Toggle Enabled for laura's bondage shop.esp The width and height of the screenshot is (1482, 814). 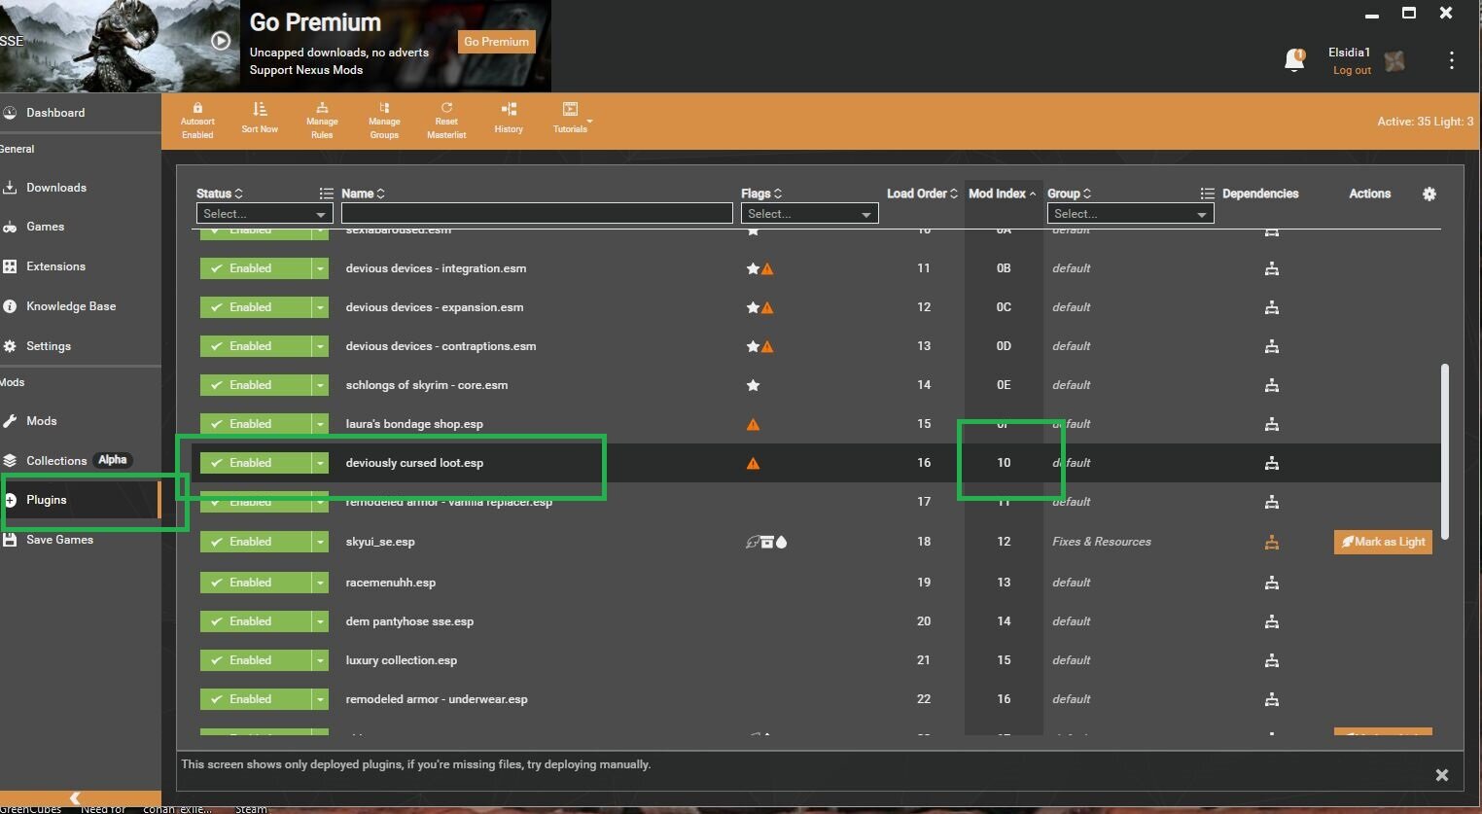[x=255, y=424]
